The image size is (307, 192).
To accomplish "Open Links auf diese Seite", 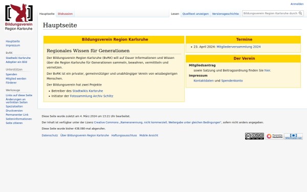I will 19,95.
